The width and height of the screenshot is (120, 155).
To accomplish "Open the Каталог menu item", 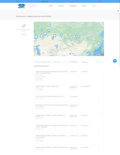I will [50, 6].
